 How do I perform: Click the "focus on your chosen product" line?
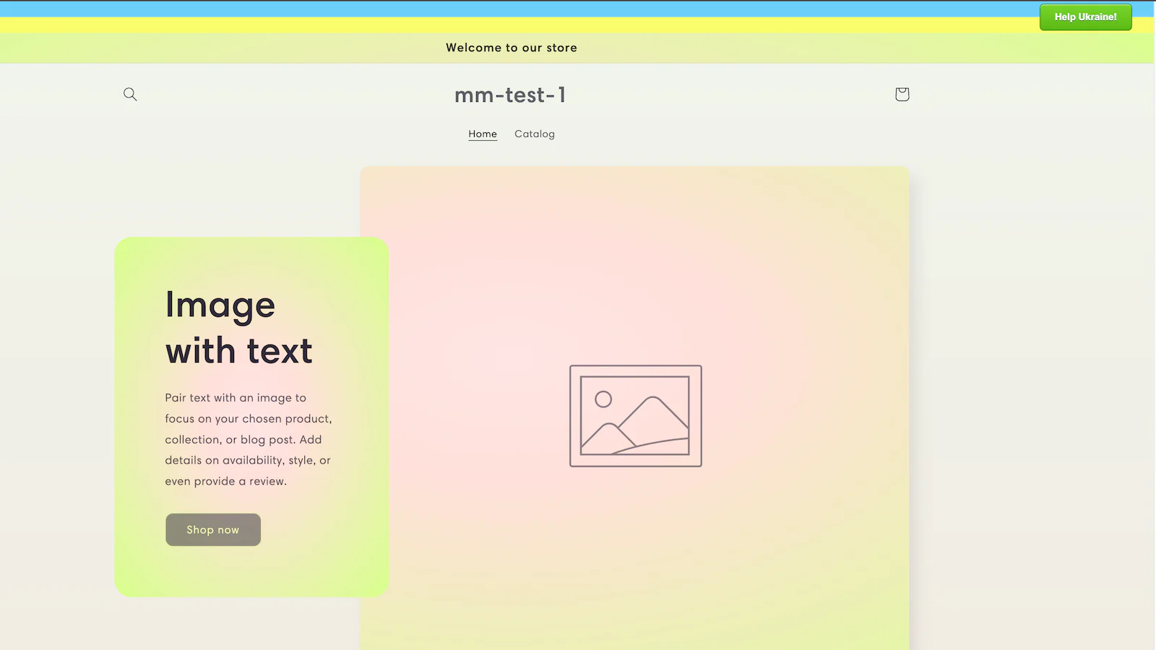click(x=248, y=419)
